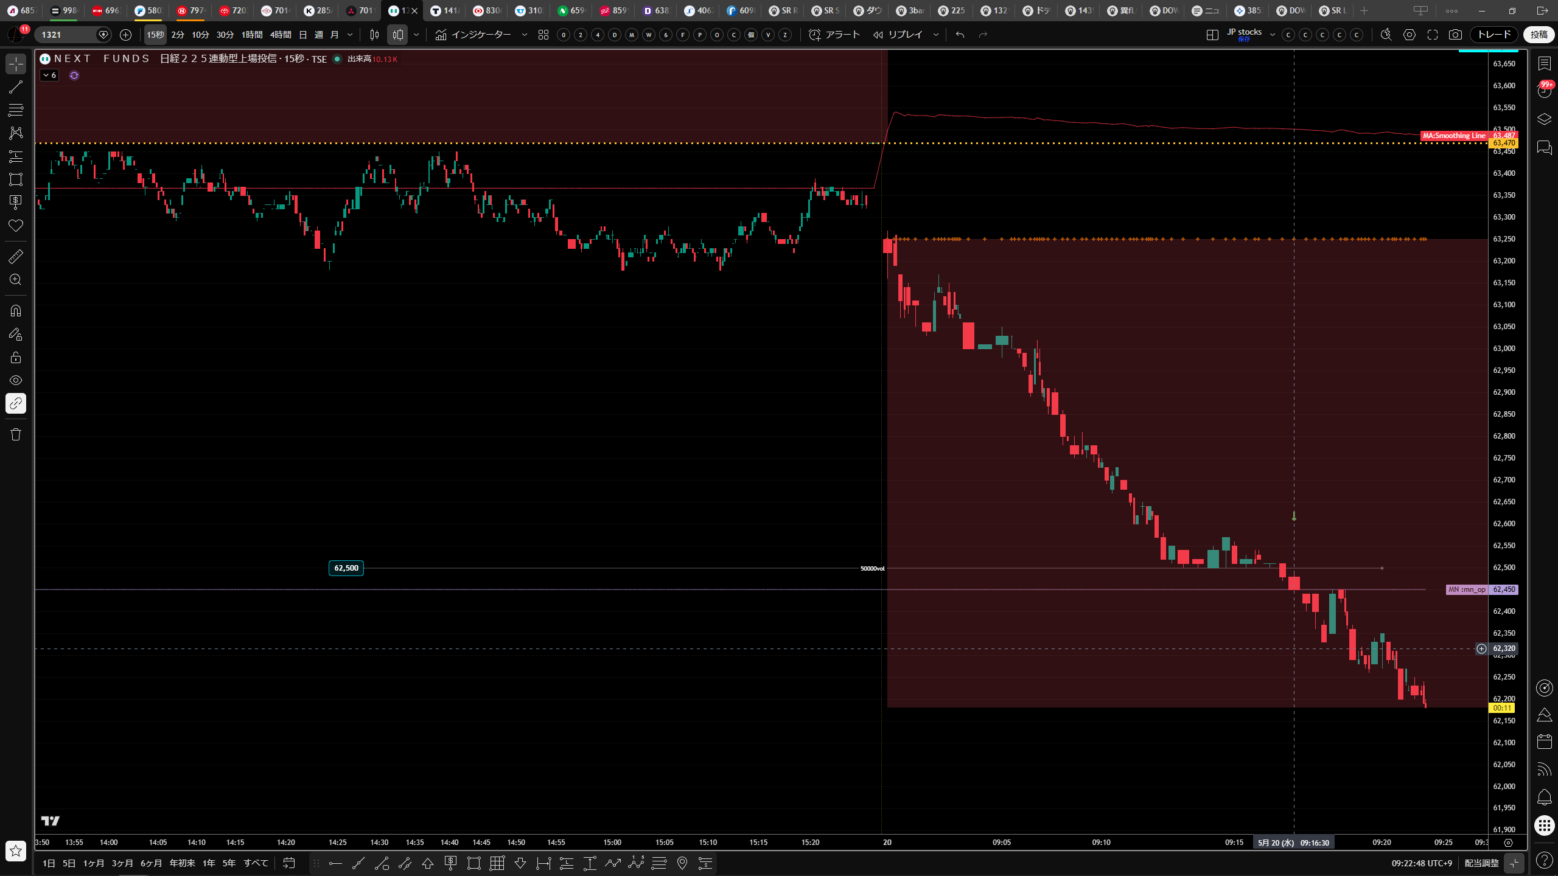
Task: Open the リプレイ dropdown chevron
Action: 936,35
